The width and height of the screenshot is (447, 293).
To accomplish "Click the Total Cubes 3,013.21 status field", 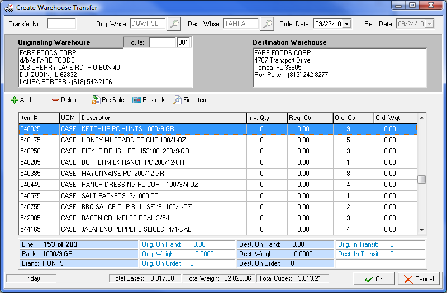I will [293, 278].
